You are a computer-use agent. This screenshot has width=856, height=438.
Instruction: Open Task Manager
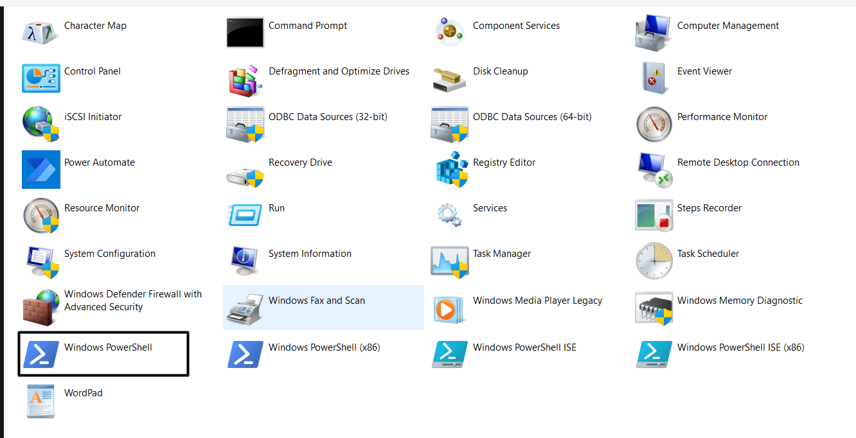click(502, 253)
